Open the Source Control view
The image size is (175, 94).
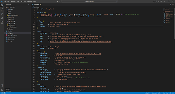point(2,14)
